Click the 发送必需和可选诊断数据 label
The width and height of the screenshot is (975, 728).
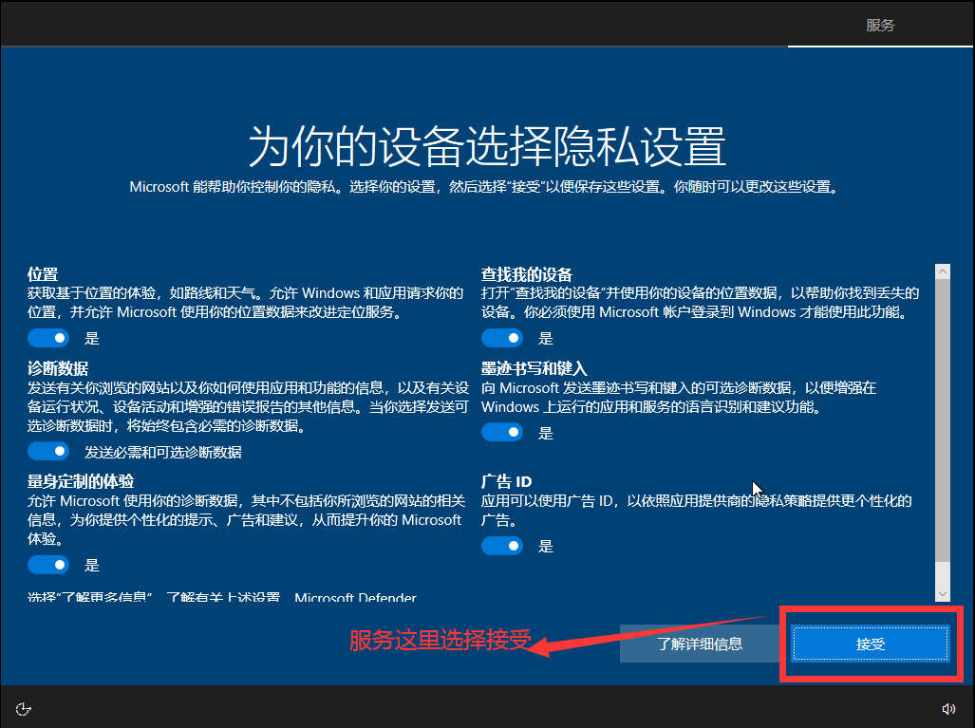163,452
